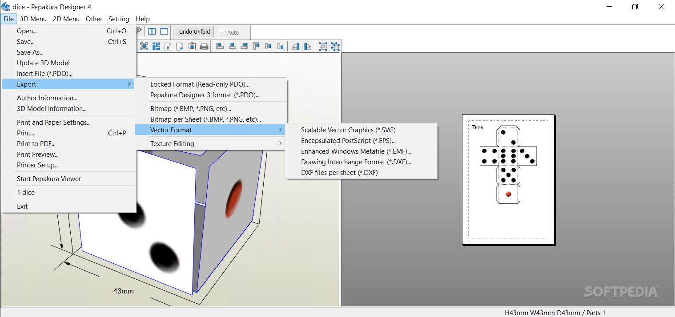Open recent file 1 dice
Viewport: 675px width, 317px height.
(x=68, y=193)
